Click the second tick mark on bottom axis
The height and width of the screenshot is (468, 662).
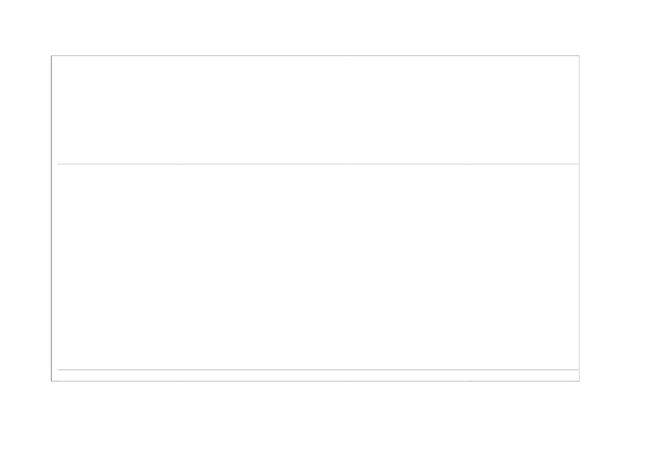point(182,381)
